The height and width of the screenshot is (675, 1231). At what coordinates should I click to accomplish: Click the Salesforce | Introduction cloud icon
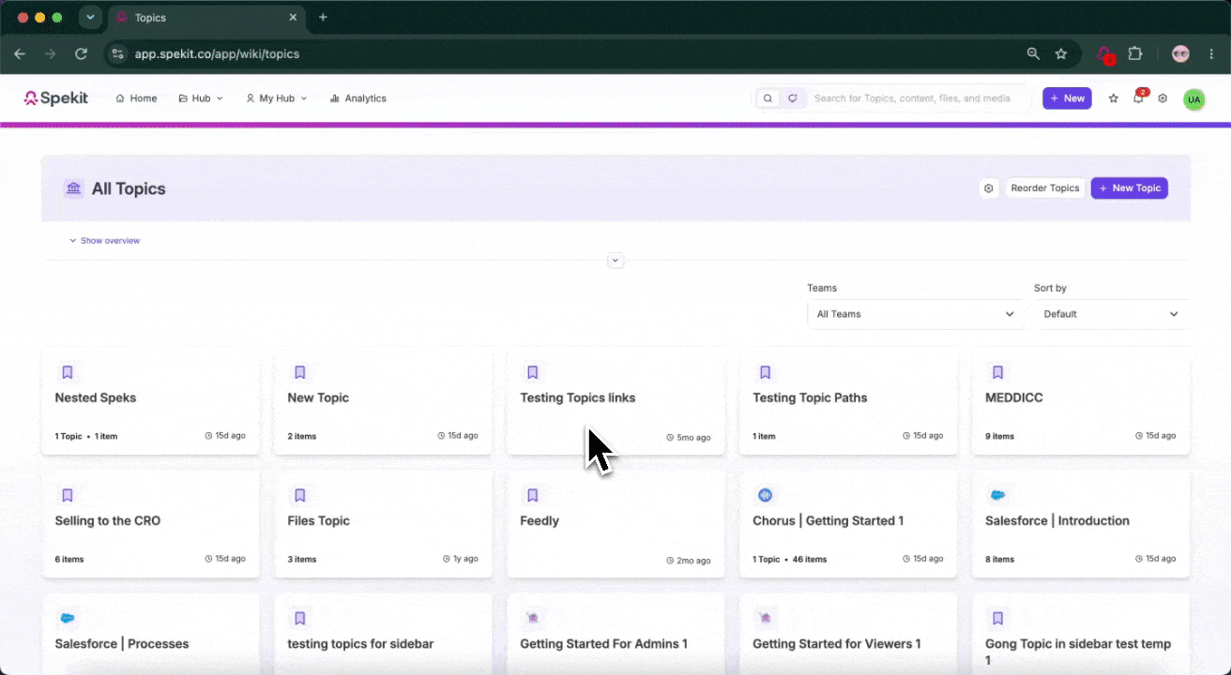click(997, 495)
